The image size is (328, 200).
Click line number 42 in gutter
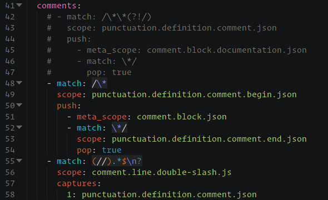pos(10,17)
